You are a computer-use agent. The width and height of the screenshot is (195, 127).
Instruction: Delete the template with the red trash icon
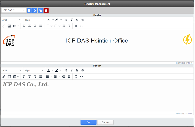pos(46,11)
